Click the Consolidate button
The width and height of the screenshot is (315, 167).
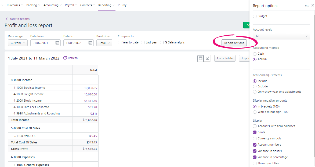point(225,58)
